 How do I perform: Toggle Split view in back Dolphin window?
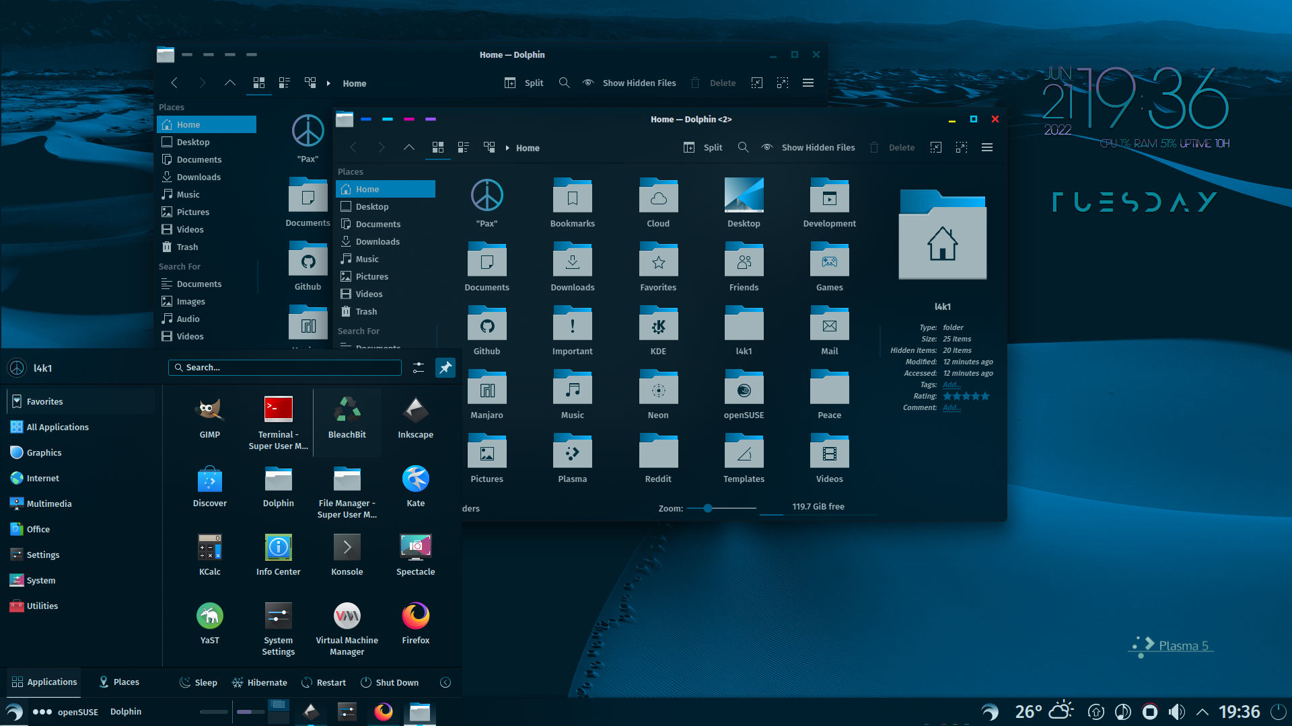(x=524, y=83)
